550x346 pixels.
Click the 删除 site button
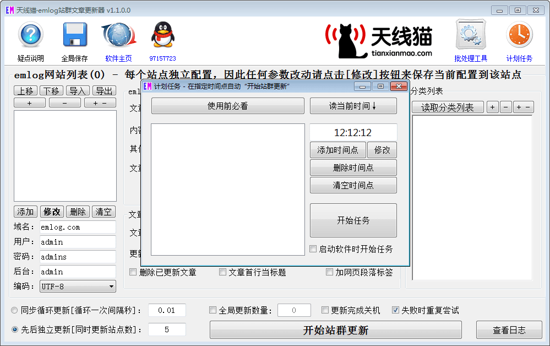coord(78,212)
